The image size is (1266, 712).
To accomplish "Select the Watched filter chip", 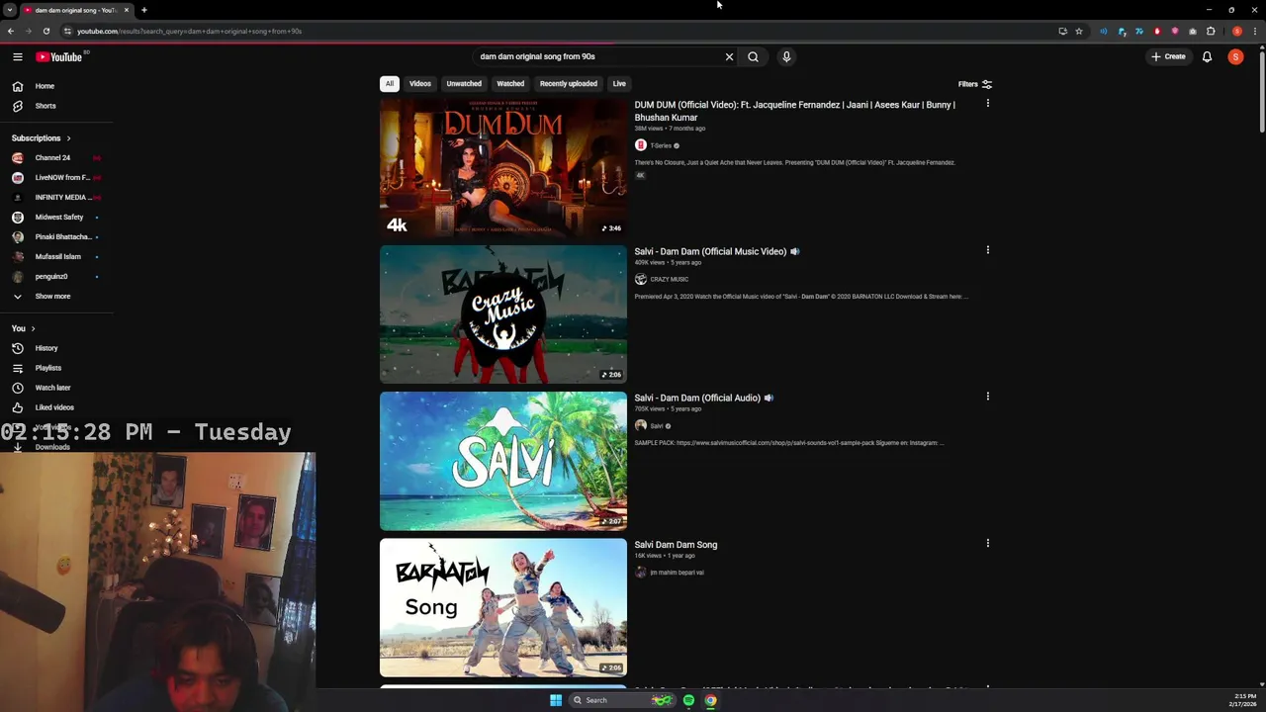I will (x=510, y=84).
